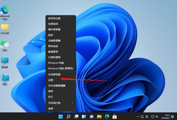
Task: Launch Microsoft Edge from the taskbar
Action: (107, 116)
